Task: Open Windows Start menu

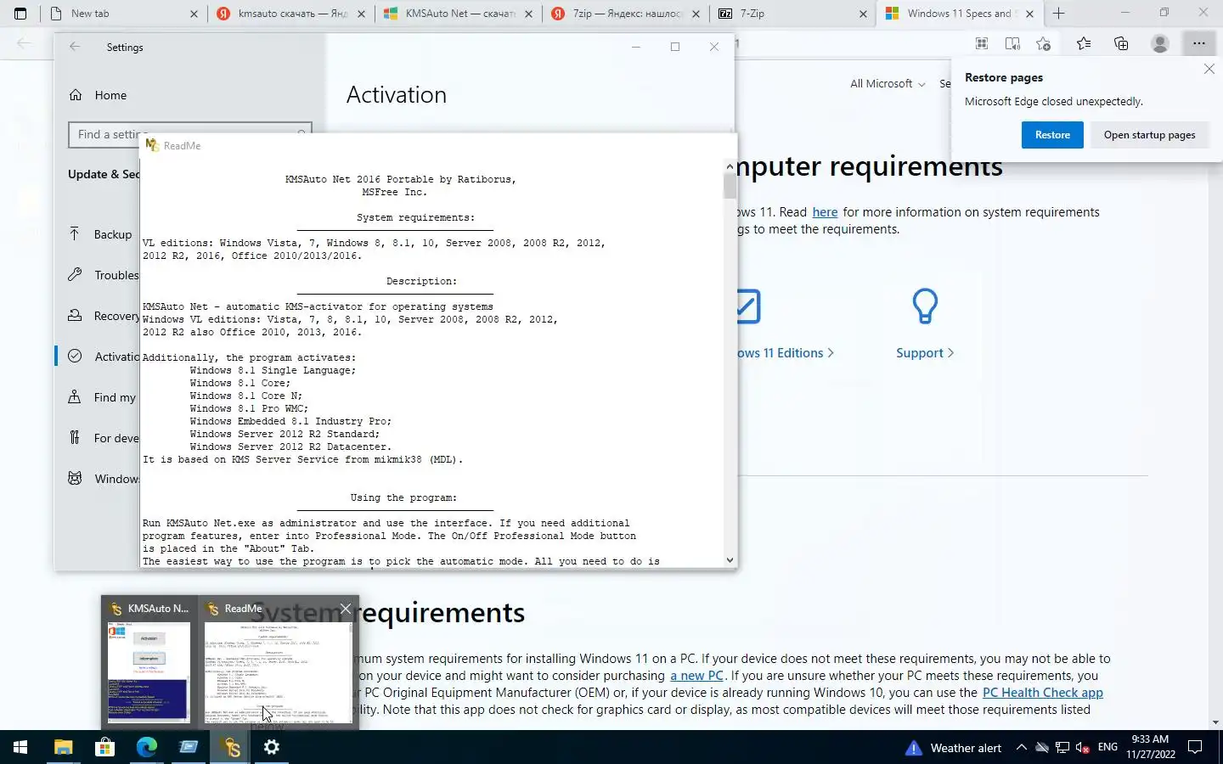Action: 20,747
